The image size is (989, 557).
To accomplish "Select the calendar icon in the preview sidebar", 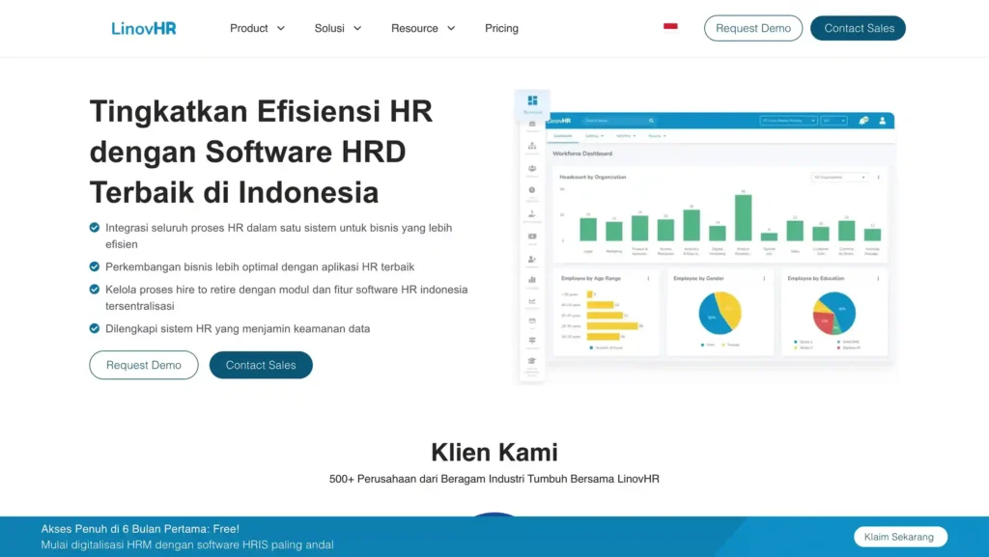I will coord(532,320).
